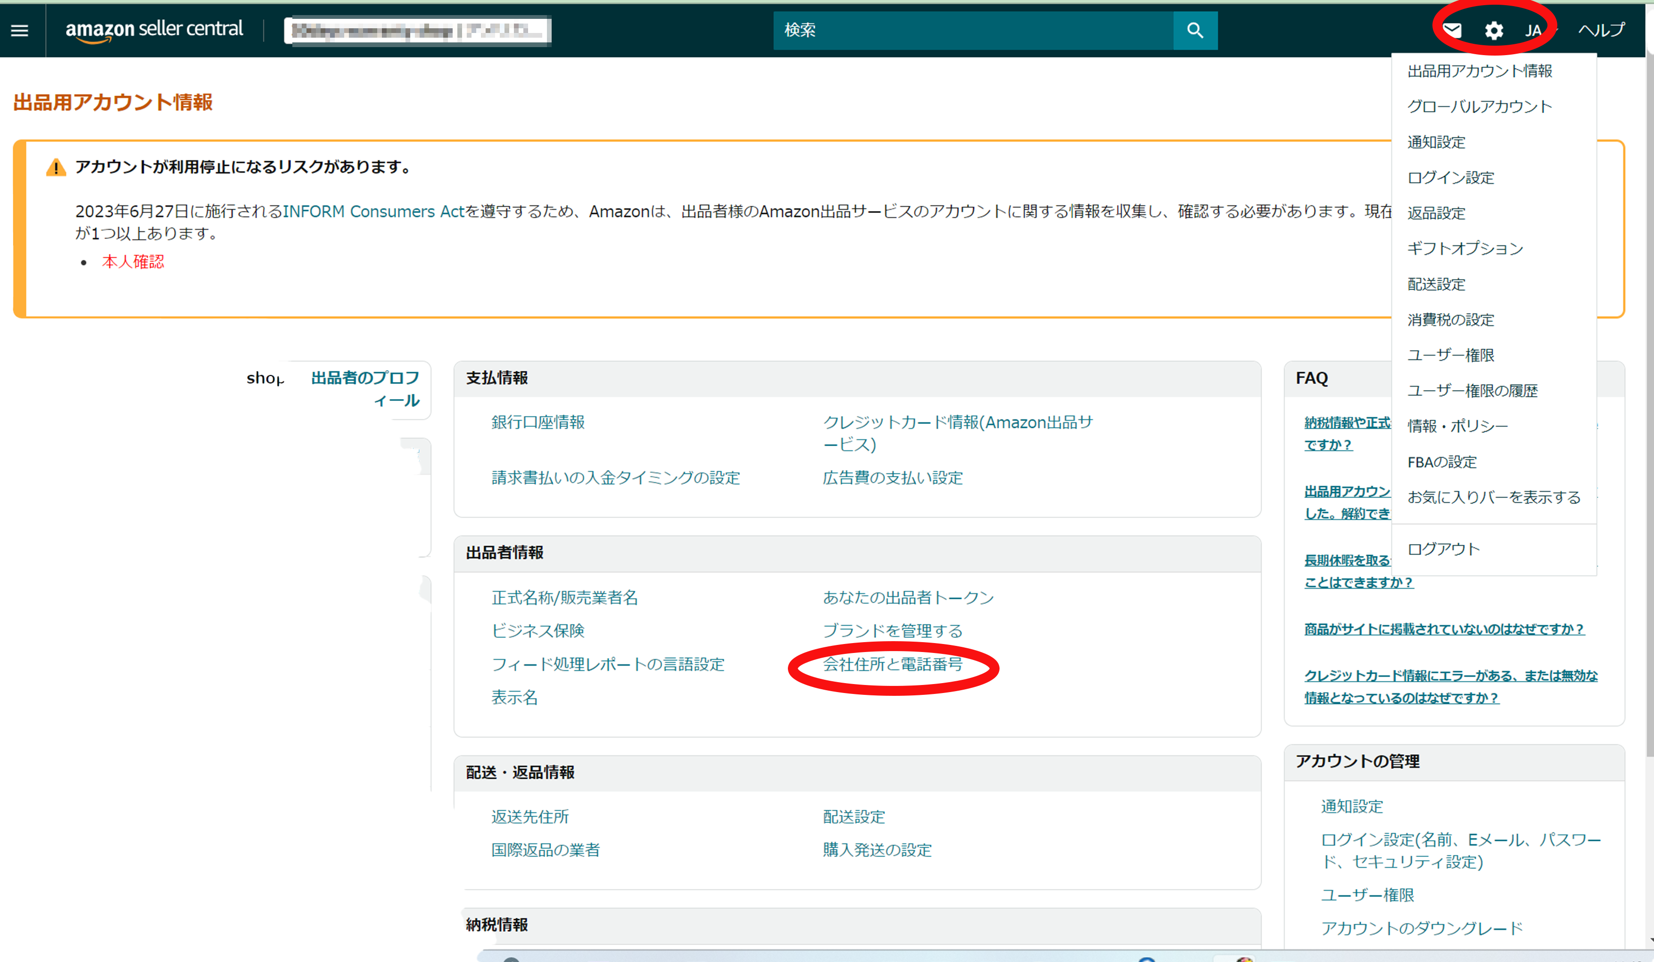Open the INFORM Consumers Act link
The image size is (1654, 962).
click(x=373, y=211)
